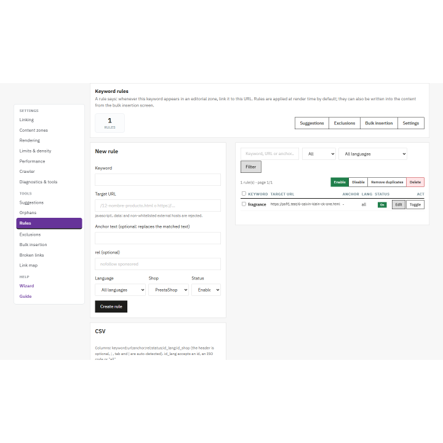Click the fragrance keyword cell

[x=257, y=204]
